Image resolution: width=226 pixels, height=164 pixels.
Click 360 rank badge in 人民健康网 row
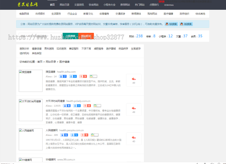[x=95, y=135]
